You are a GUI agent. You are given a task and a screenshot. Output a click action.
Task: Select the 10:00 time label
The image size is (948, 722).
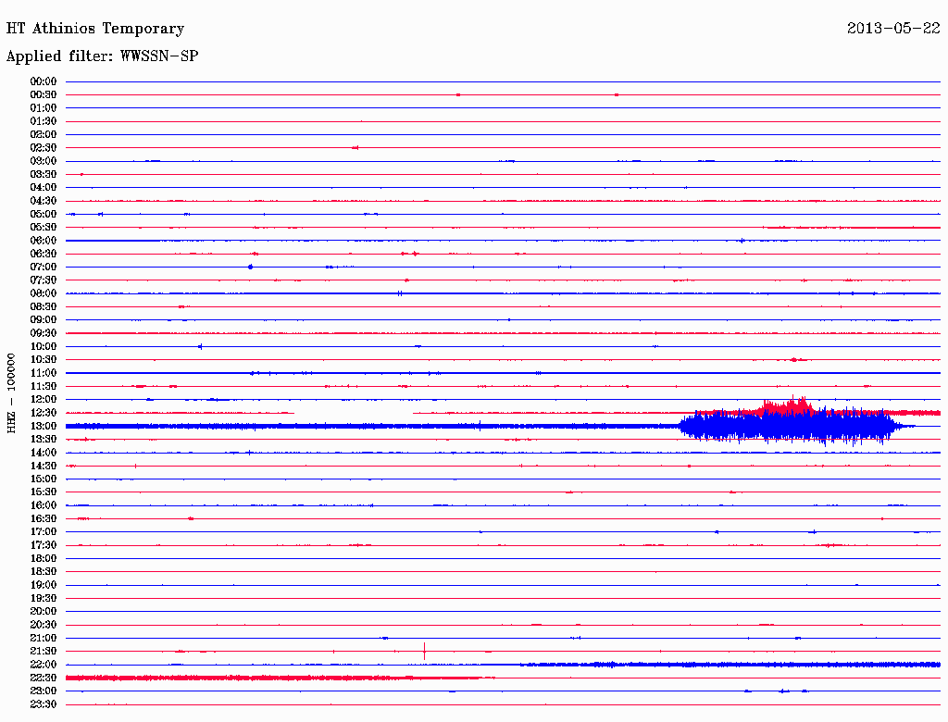44,346
